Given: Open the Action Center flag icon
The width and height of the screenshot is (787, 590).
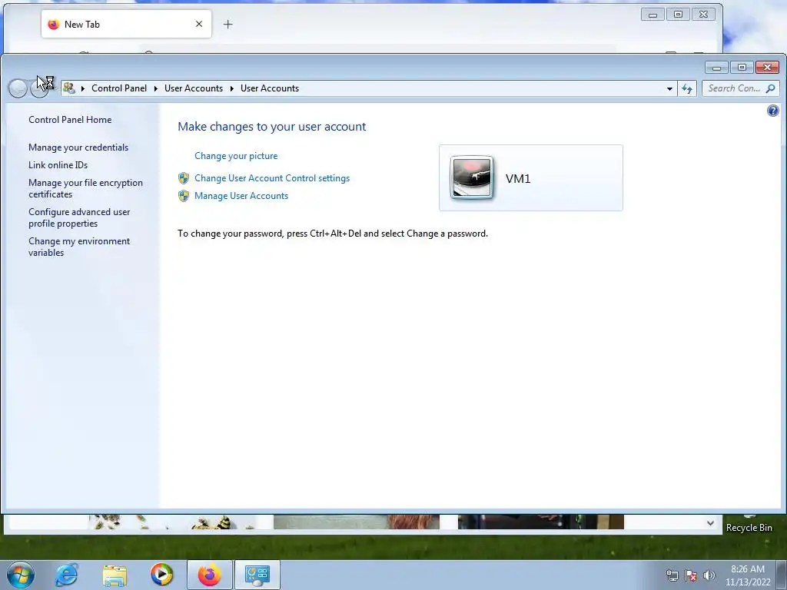Looking at the screenshot, I should [691, 575].
